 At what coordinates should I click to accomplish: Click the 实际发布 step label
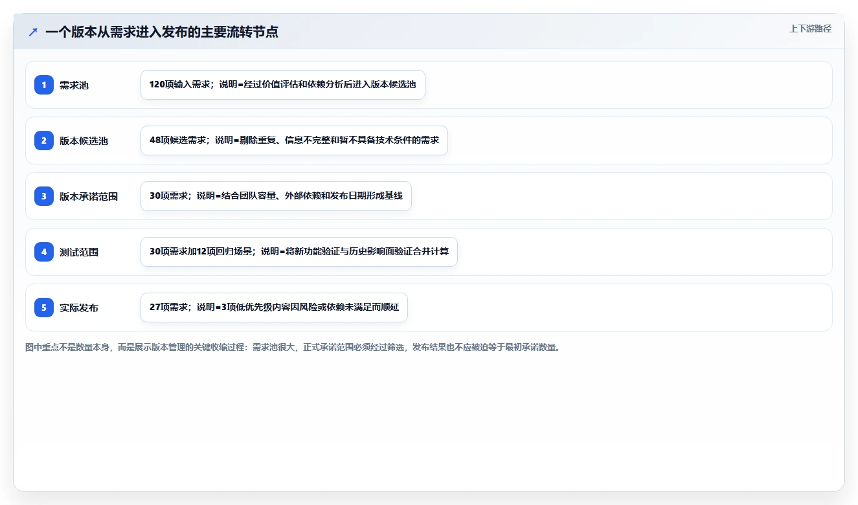pos(79,308)
